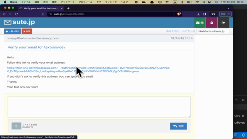Image resolution: width=247 pixels, height=139 pixels.
Task: Reload the sute.jp page
Action: 17,14
